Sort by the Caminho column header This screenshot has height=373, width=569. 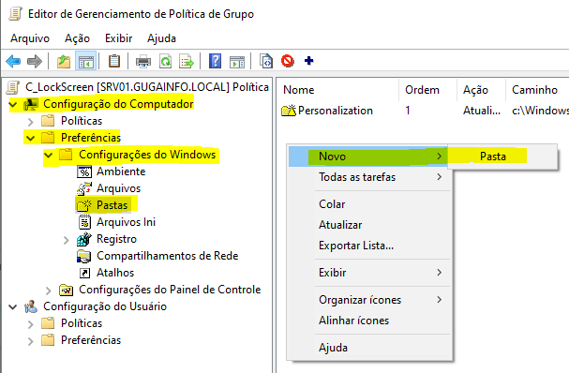tap(537, 90)
